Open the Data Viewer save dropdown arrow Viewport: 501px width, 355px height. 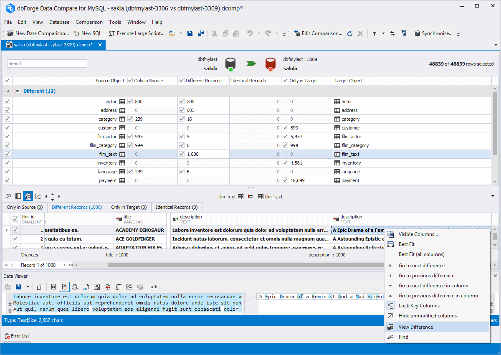(28, 287)
